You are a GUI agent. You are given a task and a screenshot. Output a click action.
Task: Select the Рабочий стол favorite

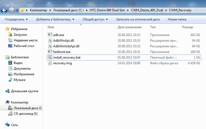coord(24,46)
